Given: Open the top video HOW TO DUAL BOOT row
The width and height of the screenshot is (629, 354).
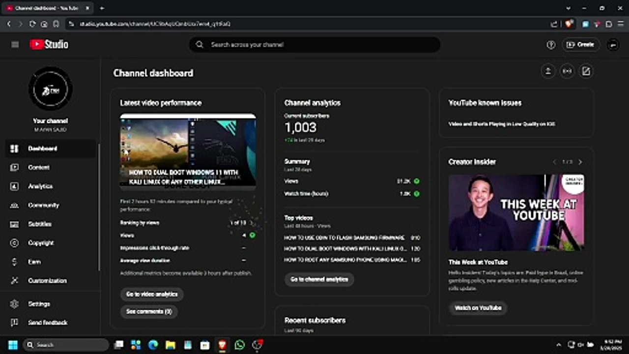Looking at the screenshot, I should 352,249.
